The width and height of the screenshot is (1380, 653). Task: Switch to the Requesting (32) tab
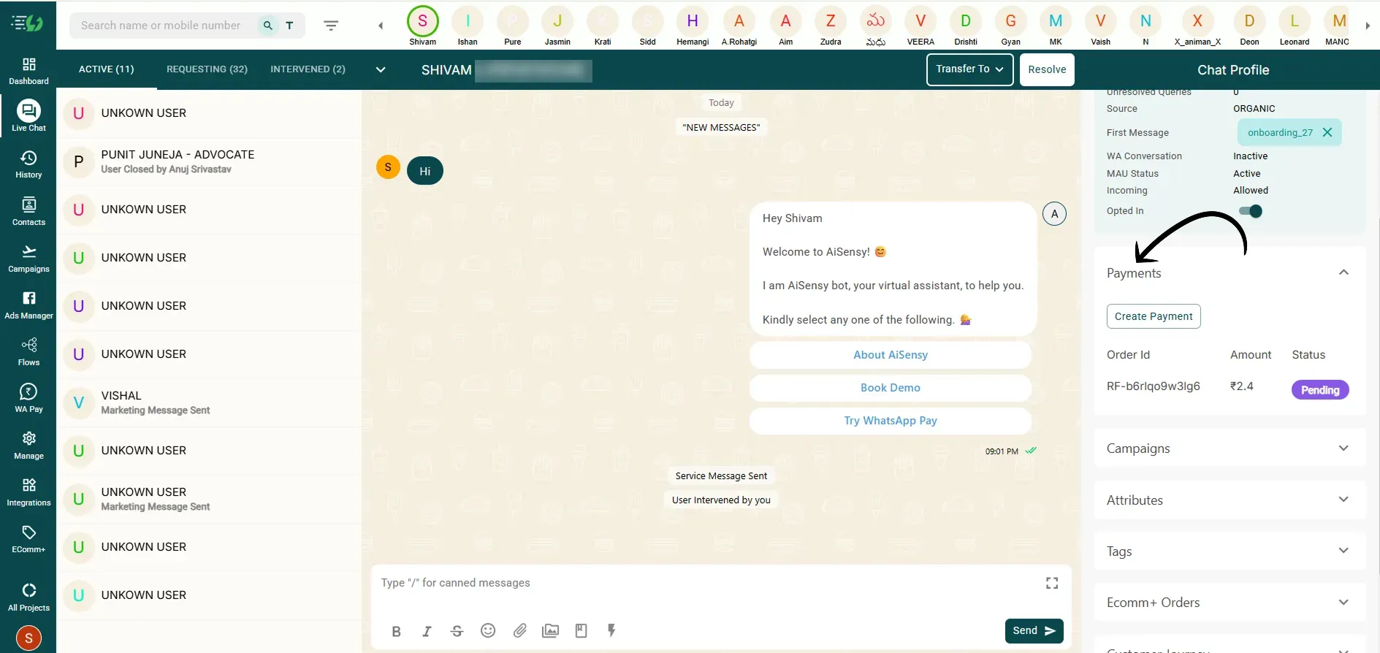pos(207,69)
